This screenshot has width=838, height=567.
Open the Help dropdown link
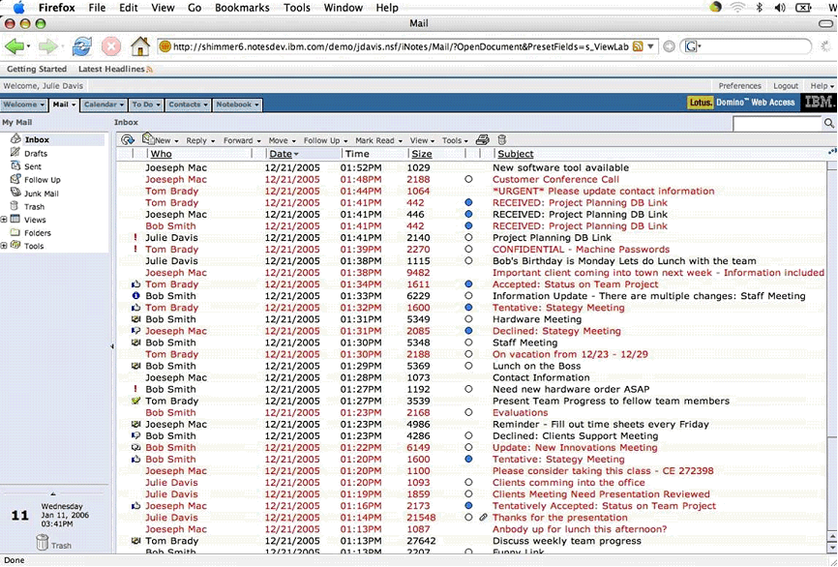[822, 85]
